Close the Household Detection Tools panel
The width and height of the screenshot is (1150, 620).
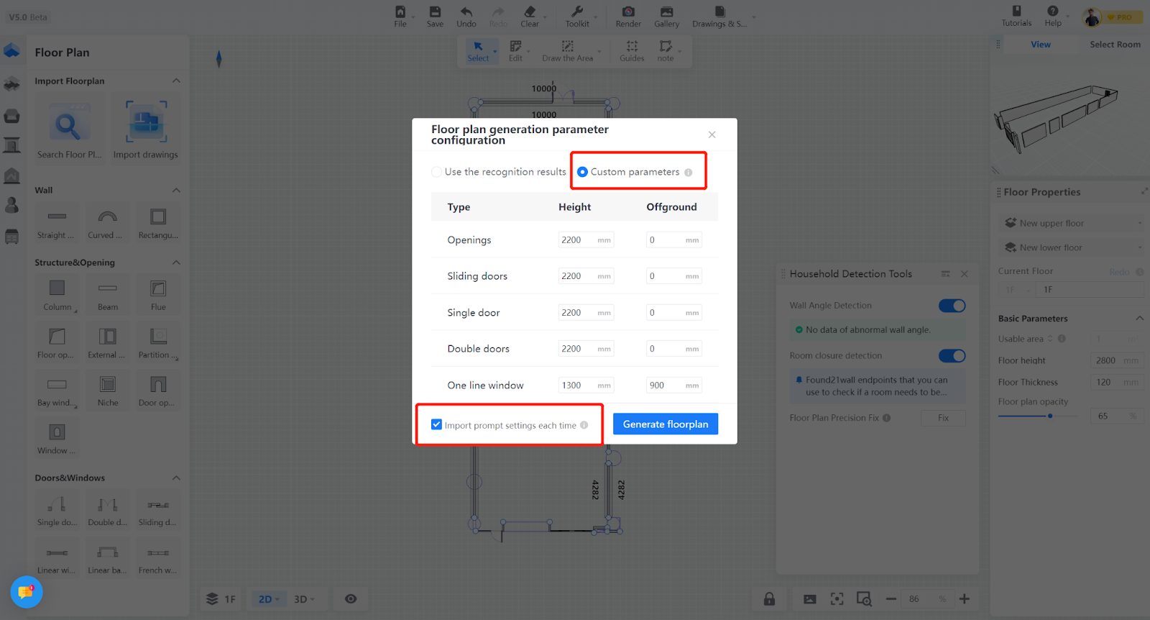point(965,274)
